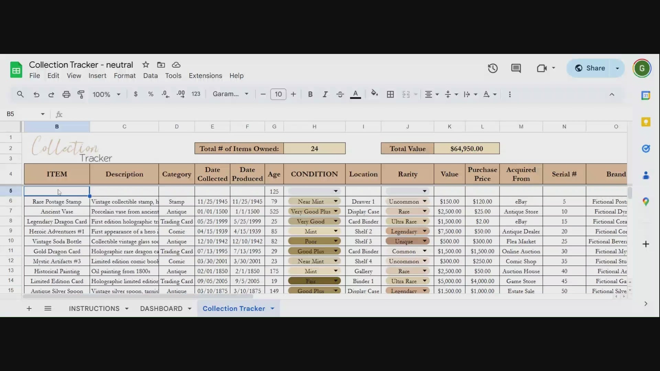This screenshot has width=660, height=371.
Task: Click the Undo icon
Action: click(x=36, y=94)
